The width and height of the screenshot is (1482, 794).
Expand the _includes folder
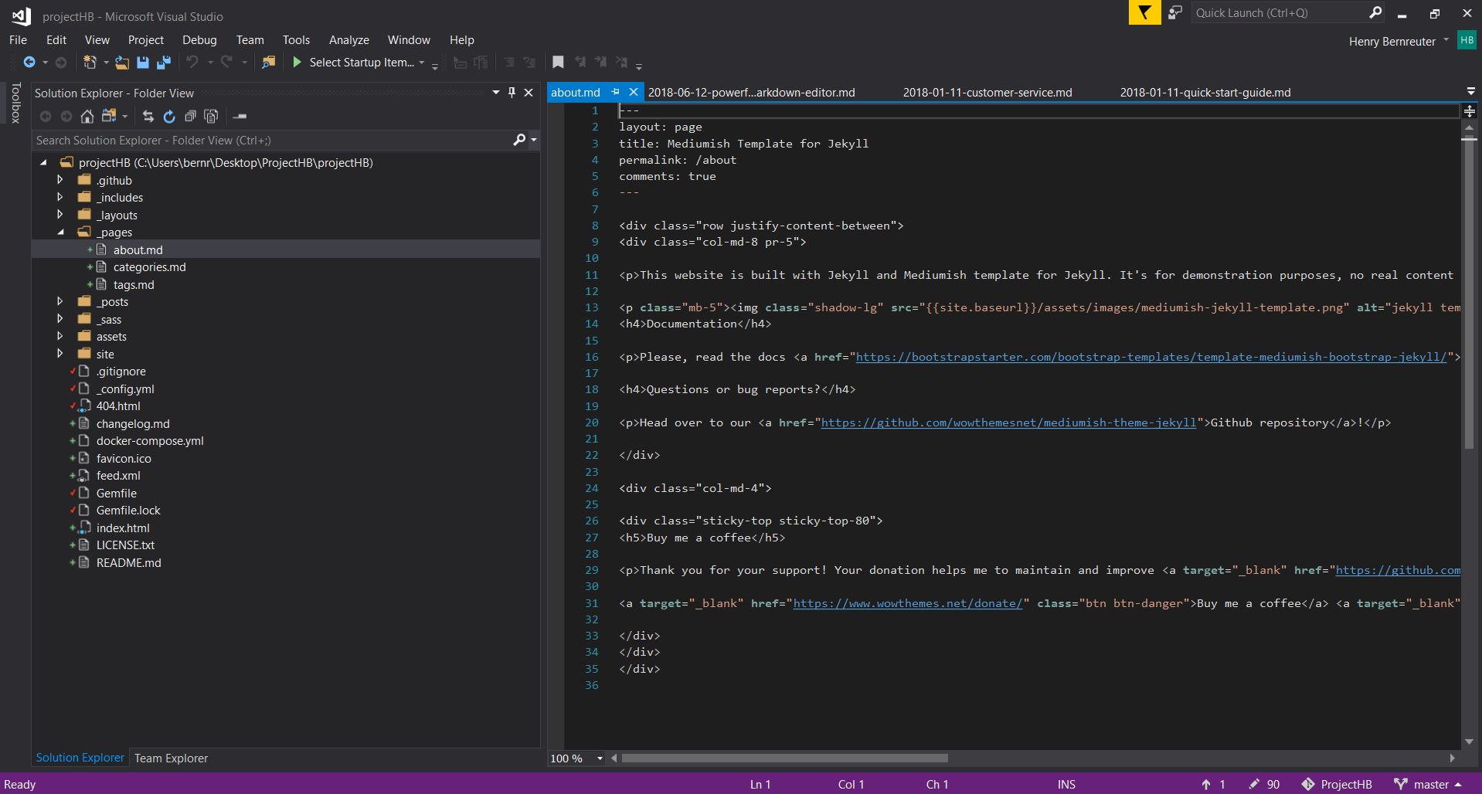pyautogui.click(x=60, y=197)
